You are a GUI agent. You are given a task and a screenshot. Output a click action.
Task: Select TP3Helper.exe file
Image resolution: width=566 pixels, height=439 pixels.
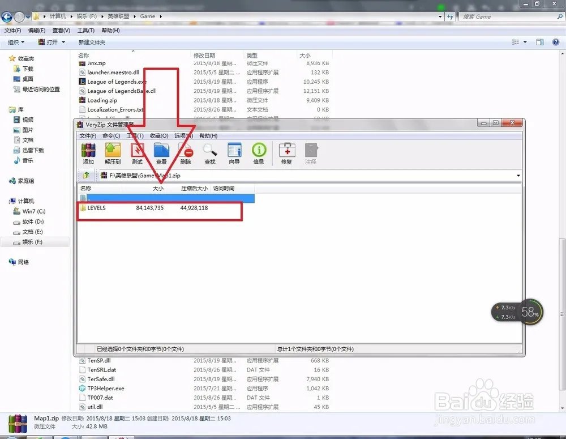pos(102,389)
